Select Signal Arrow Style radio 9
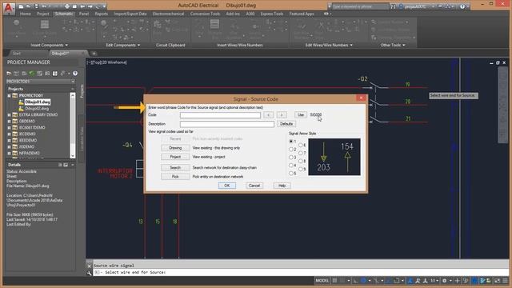The height and width of the screenshot is (288, 512). 301,169
